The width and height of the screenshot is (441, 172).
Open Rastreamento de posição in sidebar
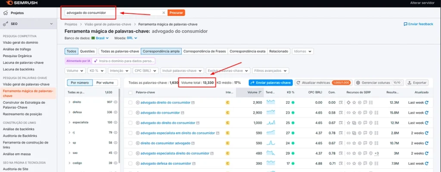click(x=22, y=114)
